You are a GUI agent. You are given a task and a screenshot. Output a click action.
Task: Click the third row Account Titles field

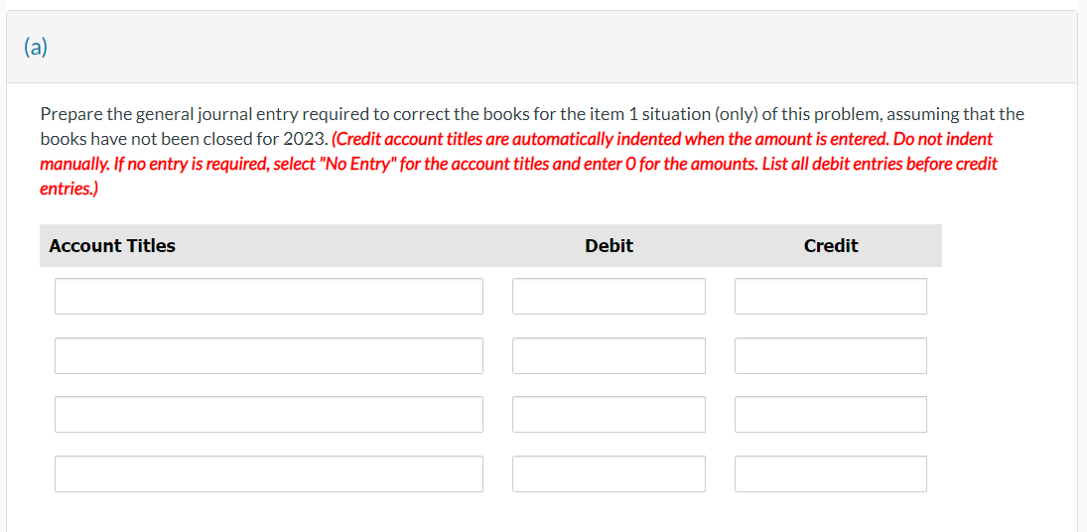pos(268,414)
